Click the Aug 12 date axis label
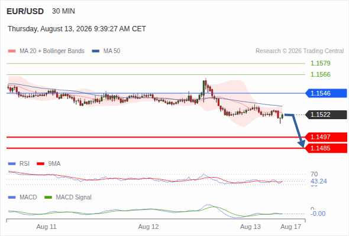The width and height of the screenshot is (349, 236). pos(148,227)
